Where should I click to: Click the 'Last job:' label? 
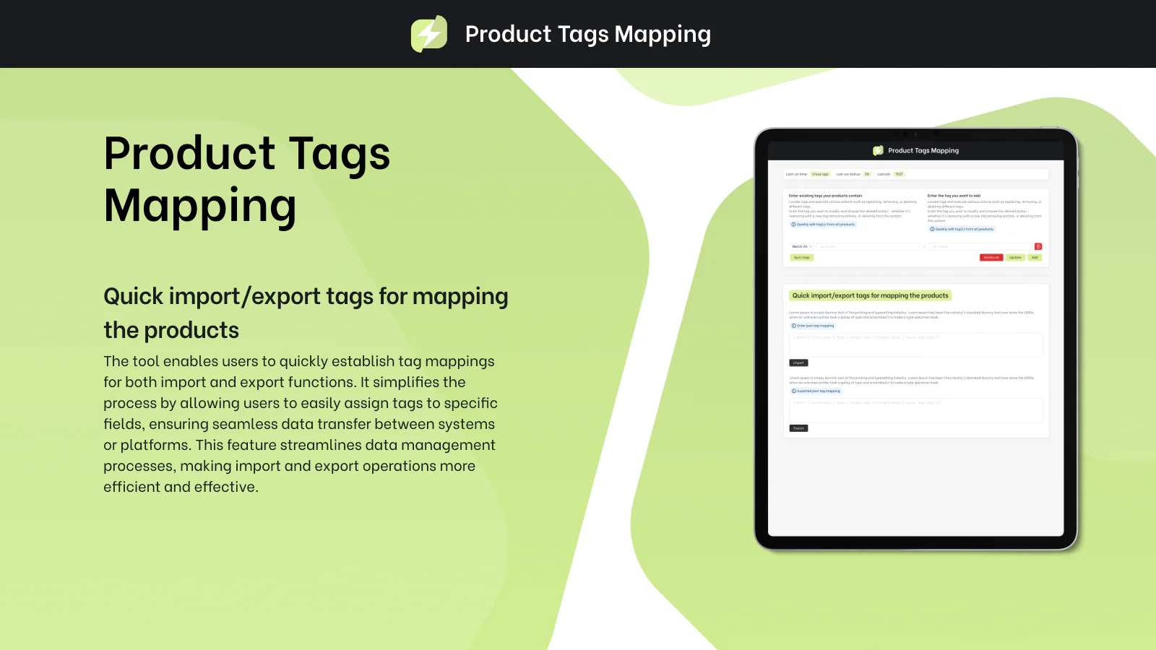coord(884,174)
